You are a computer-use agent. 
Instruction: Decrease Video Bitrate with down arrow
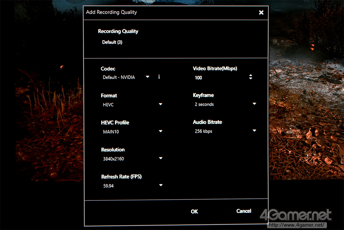pos(251,78)
